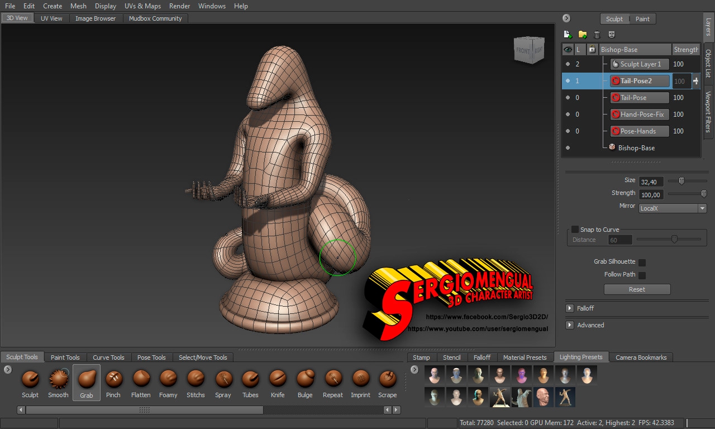Enable the Snap to Curve checkbox
This screenshot has height=429, width=715.
point(575,230)
